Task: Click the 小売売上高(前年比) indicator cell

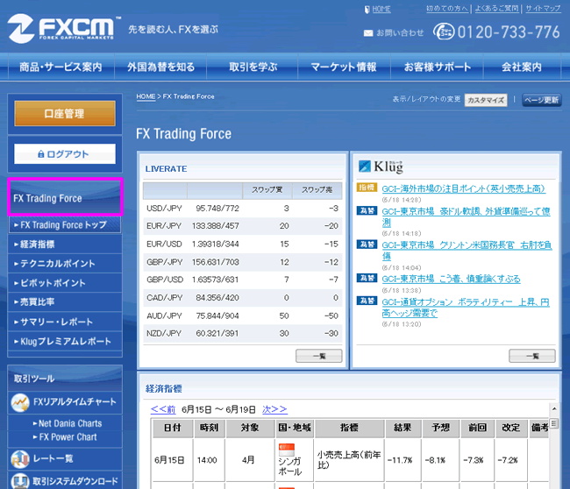Action: pos(349,459)
